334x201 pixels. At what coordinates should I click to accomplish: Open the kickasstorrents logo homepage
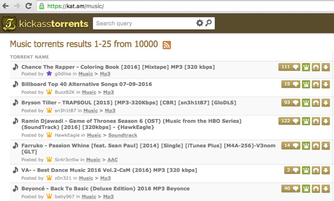tap(45, 24)
